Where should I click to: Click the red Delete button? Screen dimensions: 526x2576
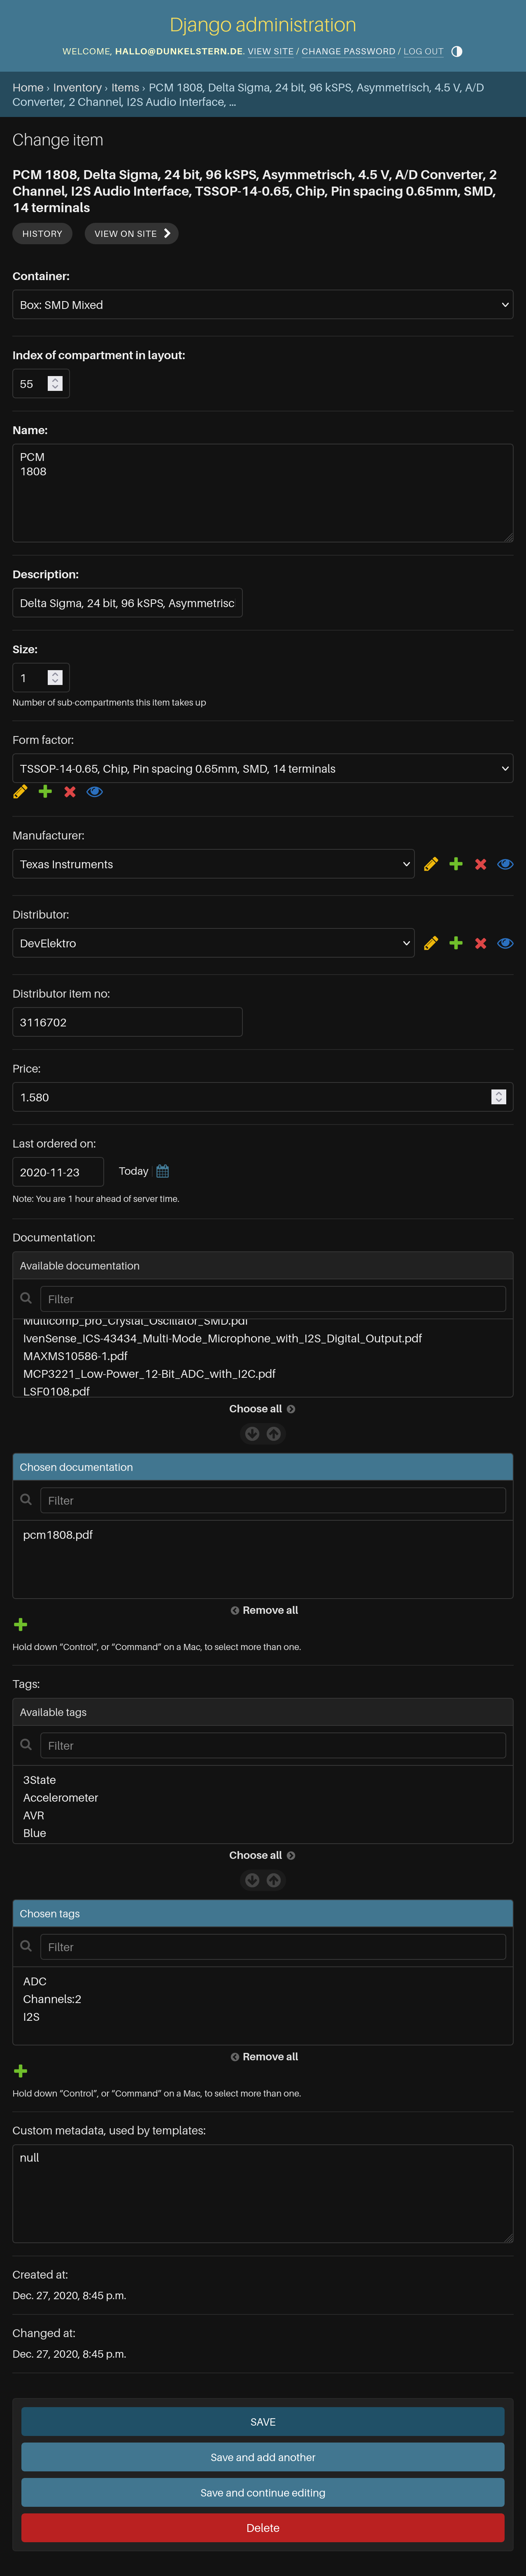coord(263,2527)
